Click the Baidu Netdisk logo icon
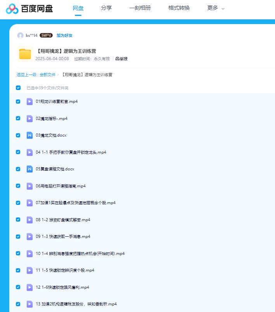 [x=12, y=9]
